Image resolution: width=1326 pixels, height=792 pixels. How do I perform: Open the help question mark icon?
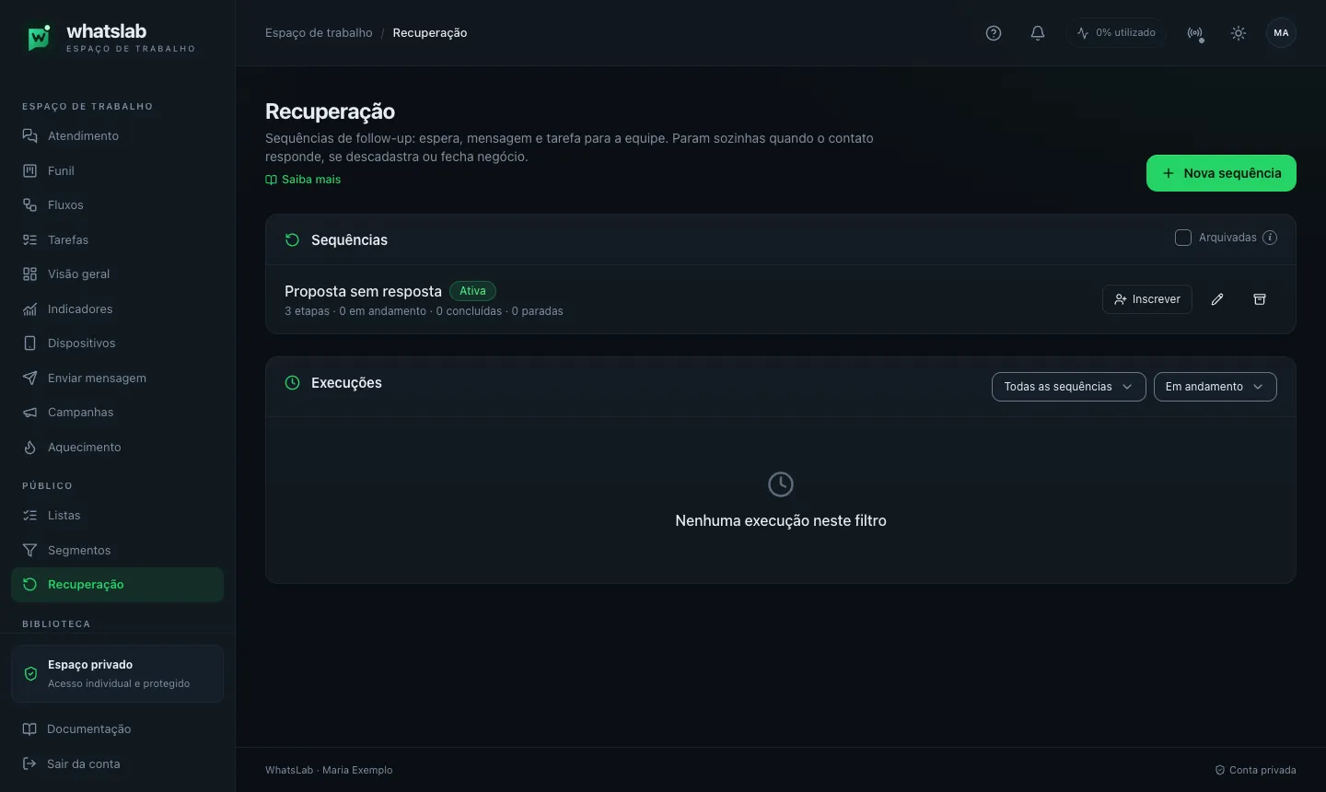point(994,33)
